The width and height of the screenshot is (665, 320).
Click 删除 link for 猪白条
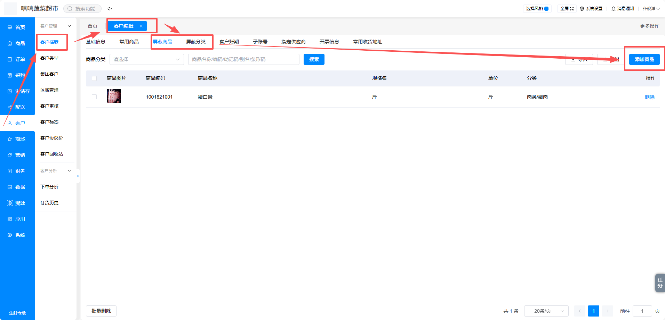(x=650, y=97)
